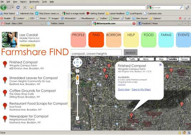Open the Cookies dropdown in developer toolbar
The image size is (191, 135).
click(x=19, y=18)
